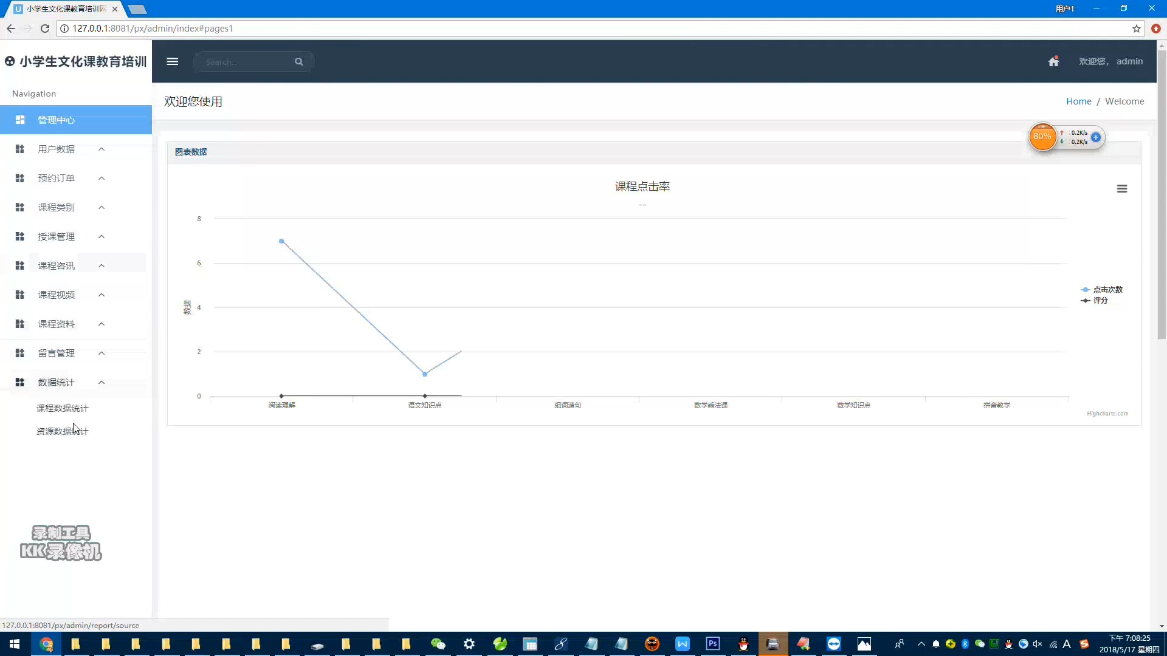Viewport: 1167px width, 656px height.
Task: Click the site info icon in address bar
Action: click(x=64, y=29)
